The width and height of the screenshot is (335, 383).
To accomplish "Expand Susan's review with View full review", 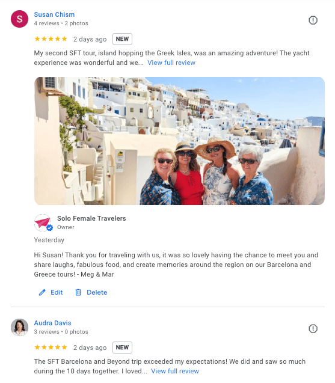I will tap(171, 63).
